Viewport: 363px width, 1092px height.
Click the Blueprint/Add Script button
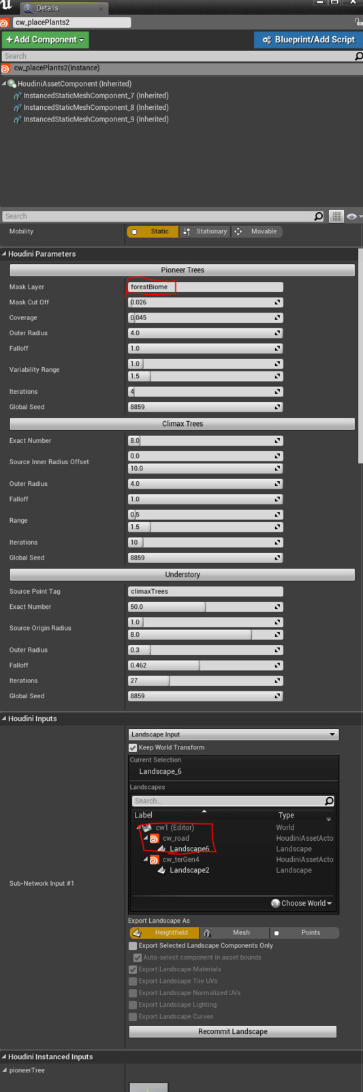pyautogui.click(x=309, y=40)
